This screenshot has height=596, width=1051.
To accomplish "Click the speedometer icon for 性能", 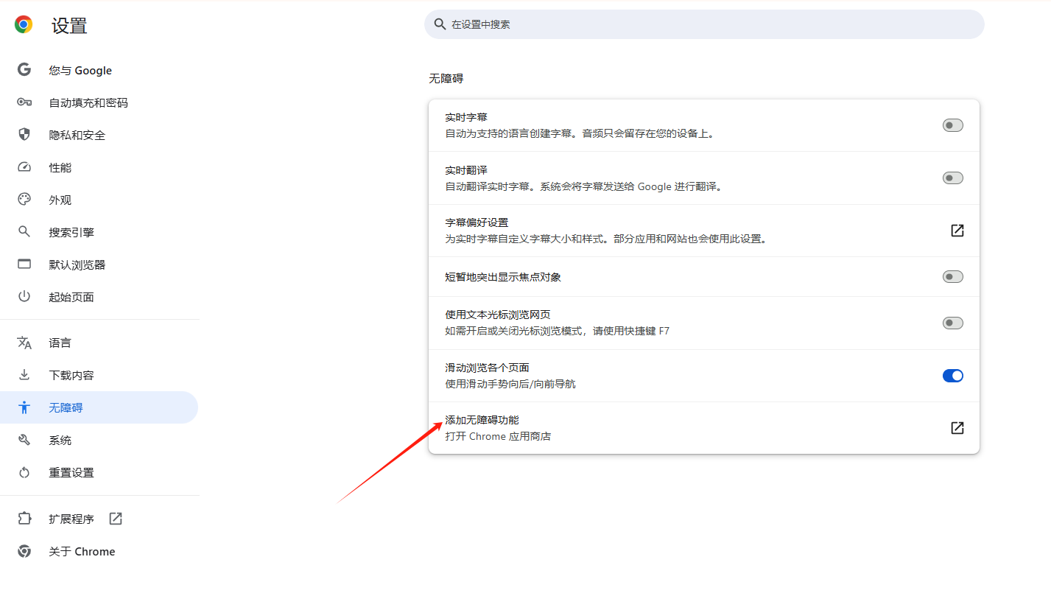I will (24, 167).
